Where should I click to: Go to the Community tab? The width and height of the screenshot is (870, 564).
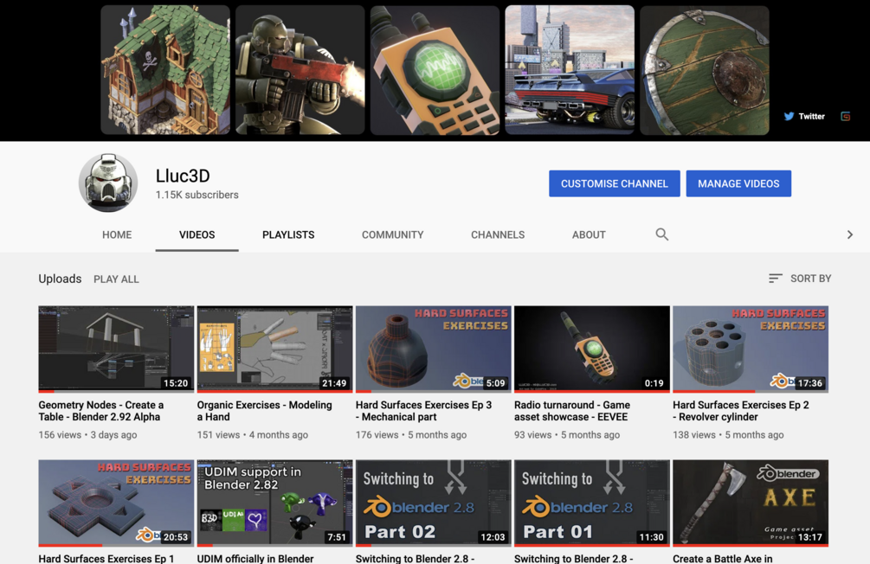coord(393,234)
